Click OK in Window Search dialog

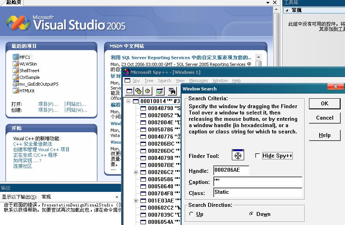[324, 103]
